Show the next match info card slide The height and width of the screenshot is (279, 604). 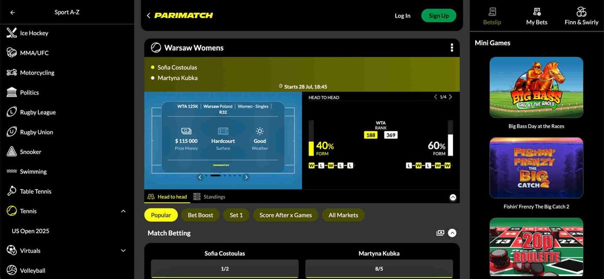[x=246, y=177]
